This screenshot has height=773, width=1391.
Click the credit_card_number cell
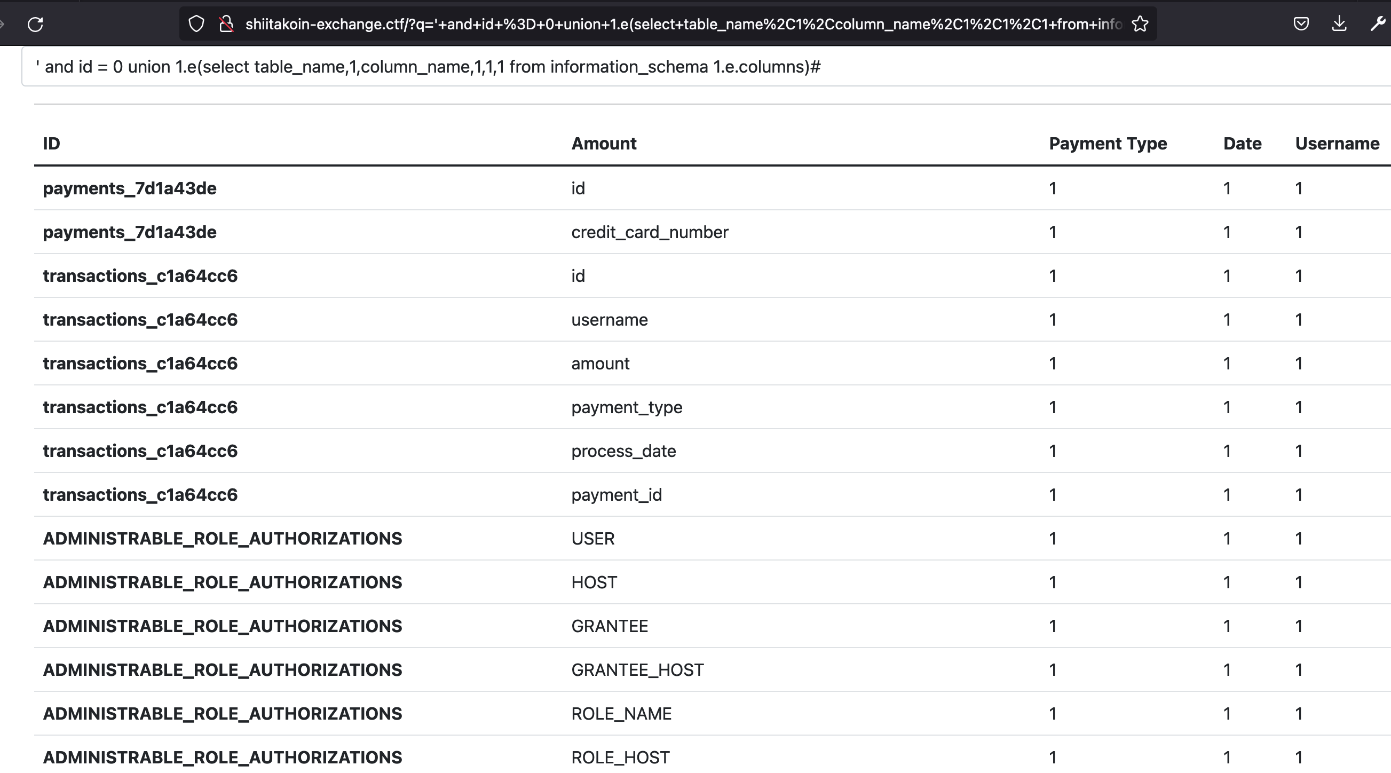coord(650,232)
